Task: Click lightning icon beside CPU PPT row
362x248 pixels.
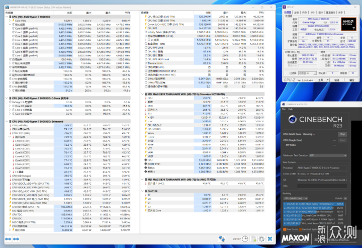Action: (146, 28)
